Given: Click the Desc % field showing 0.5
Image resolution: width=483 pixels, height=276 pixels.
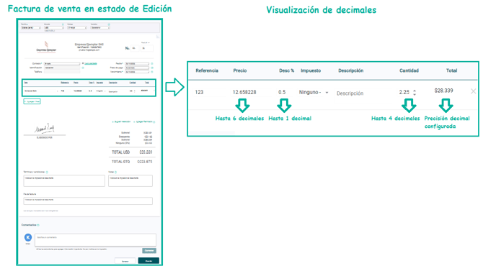Looking at the screenshot, I should (284, 92).
